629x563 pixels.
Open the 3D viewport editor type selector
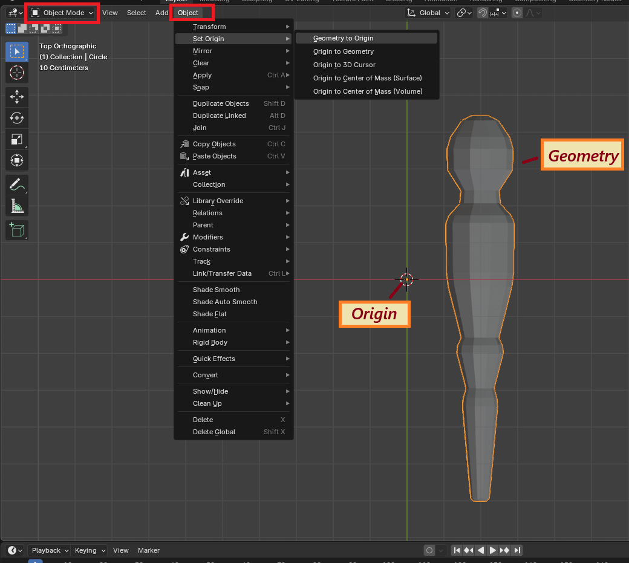click(15, 13)
